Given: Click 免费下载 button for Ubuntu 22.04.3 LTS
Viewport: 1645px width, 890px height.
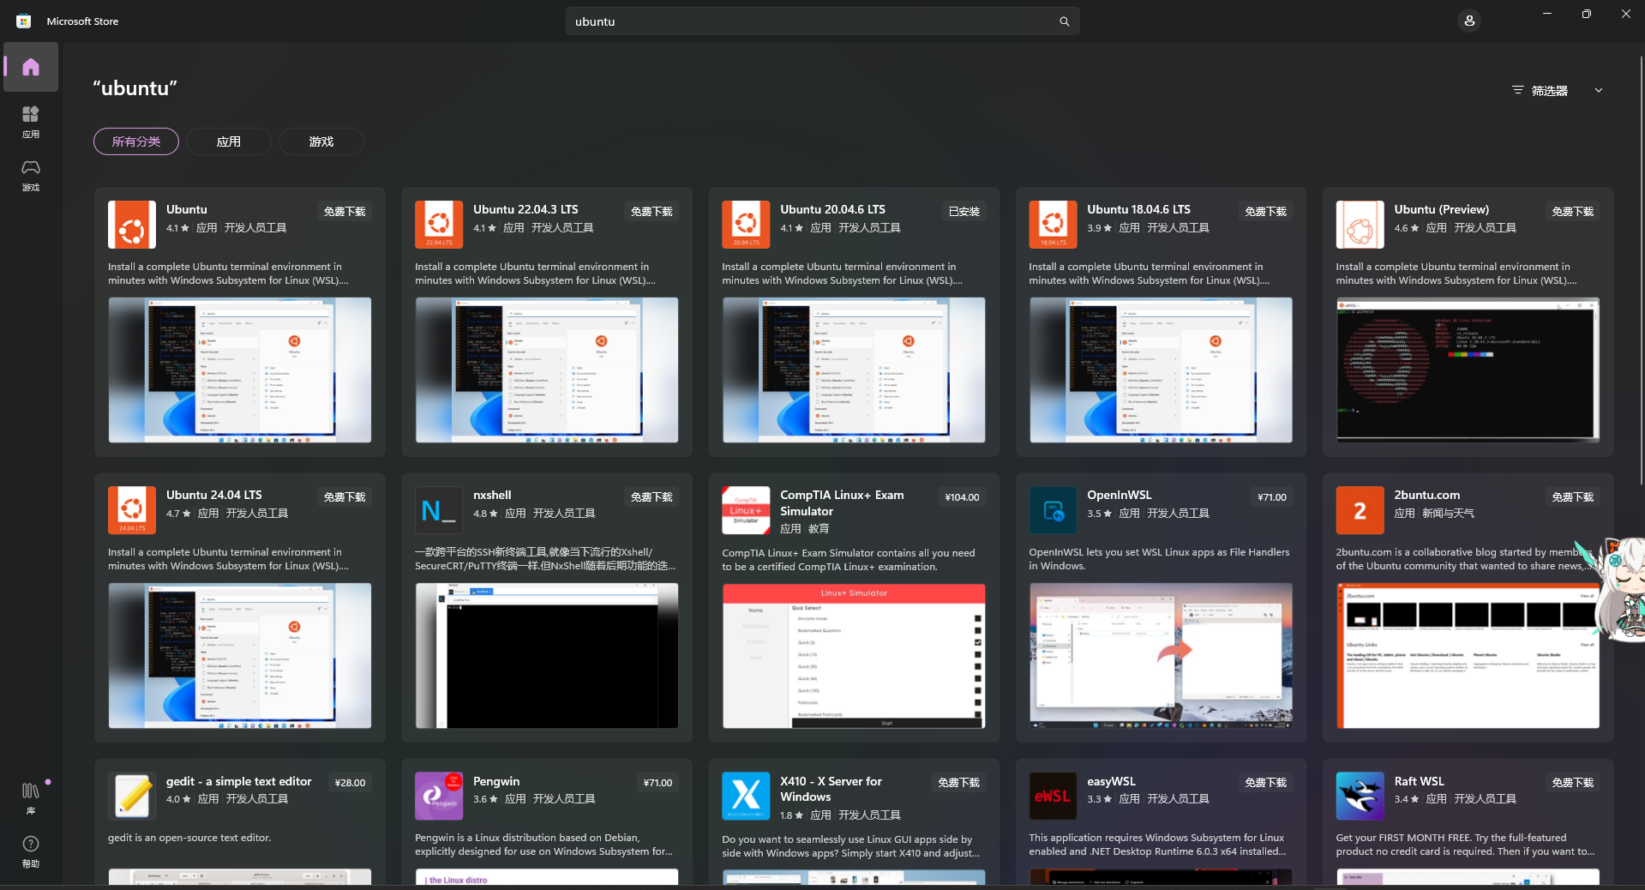Looking at the screenshot, I should point(651,211).
